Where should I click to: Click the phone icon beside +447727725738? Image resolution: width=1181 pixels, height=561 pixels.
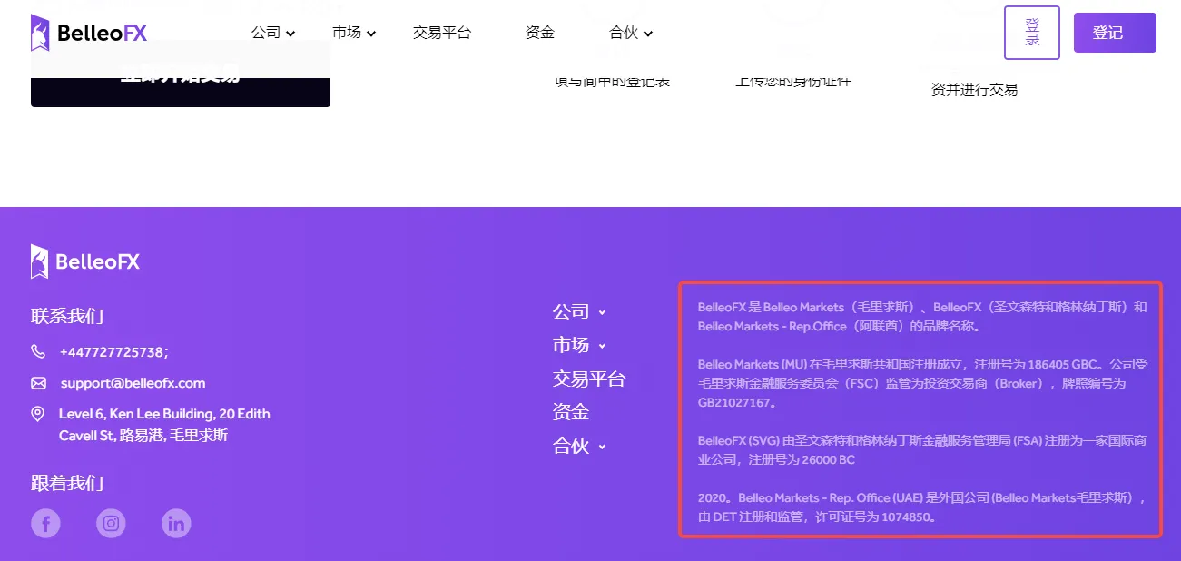click(x=38, y=351)
